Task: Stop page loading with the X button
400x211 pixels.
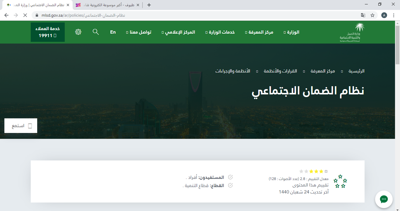Action: 25,15
